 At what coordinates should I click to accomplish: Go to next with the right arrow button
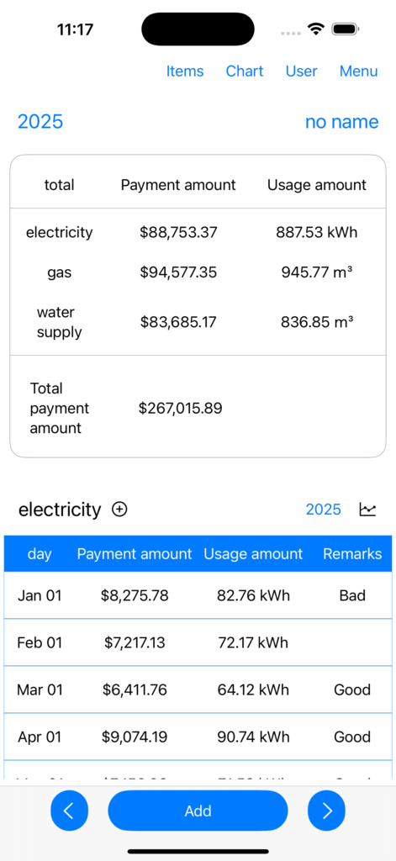click(x=326, y=811)
